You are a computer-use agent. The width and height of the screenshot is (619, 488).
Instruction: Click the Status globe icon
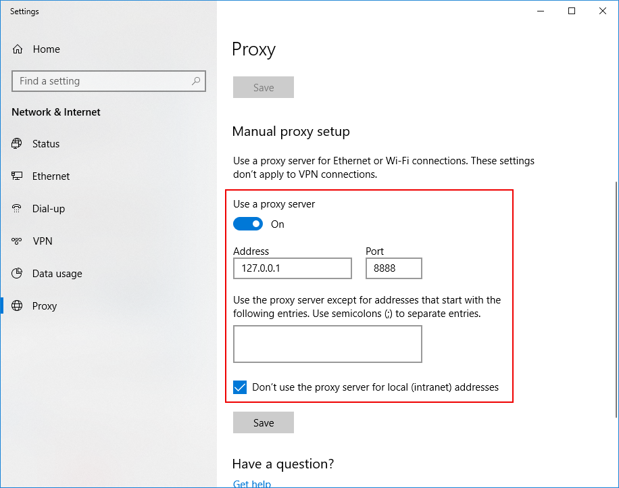coord(18,144)
